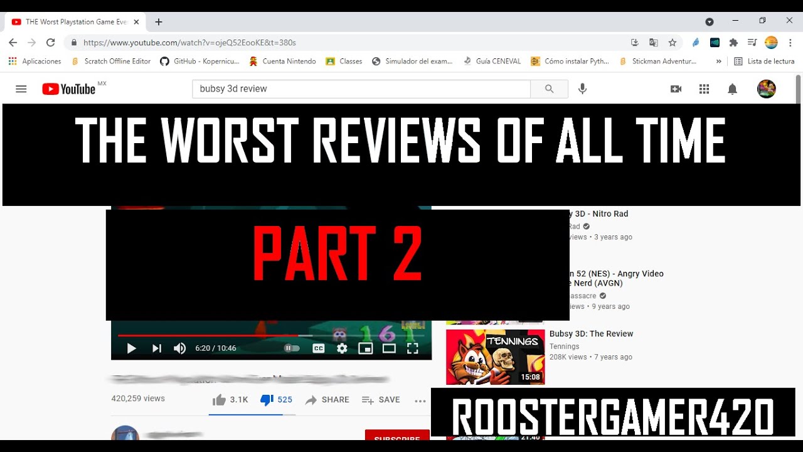
Task: Open Scratch Offline Editor bookmark
Action: [111, 62]
